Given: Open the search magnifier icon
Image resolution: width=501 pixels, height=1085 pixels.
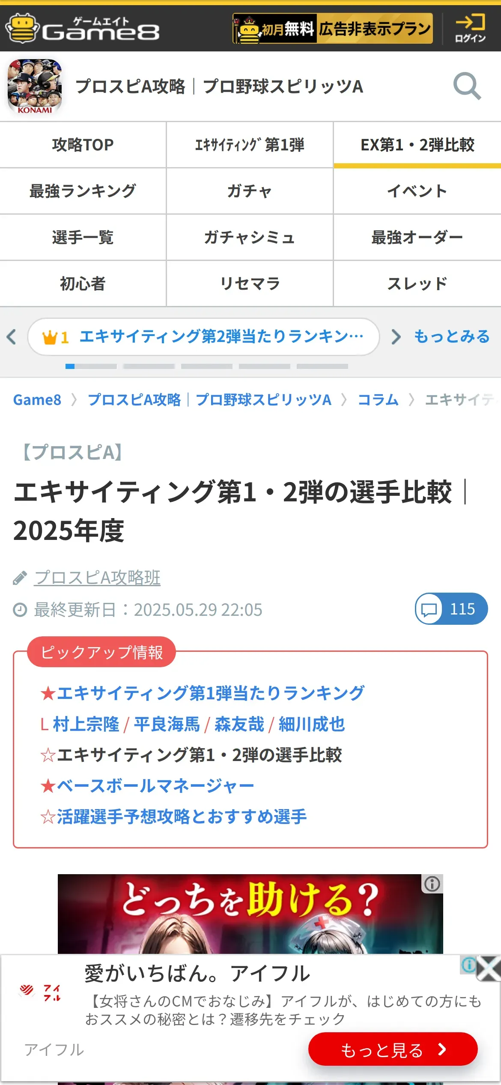Looking at the screenshot, I should [x=467, y=86].
